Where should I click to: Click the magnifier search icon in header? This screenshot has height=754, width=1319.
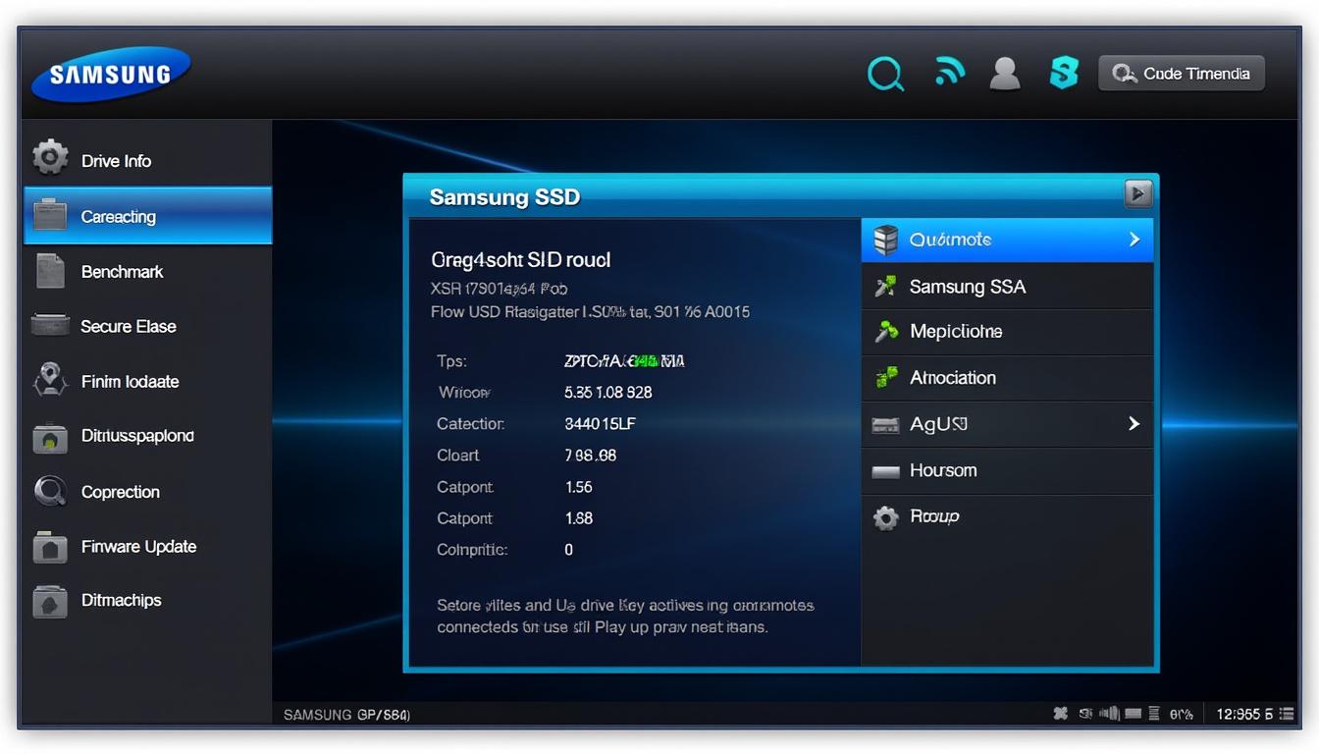(x=885, y=74)
